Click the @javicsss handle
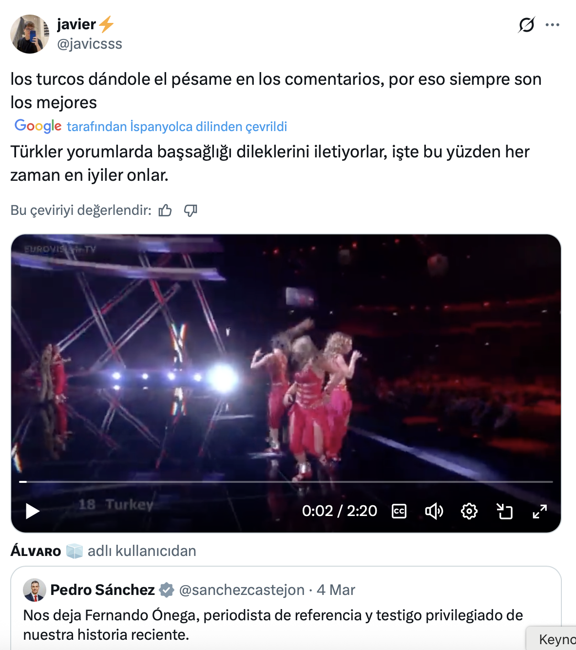Viewport: 576px width, 650px height. pos(90,44)
